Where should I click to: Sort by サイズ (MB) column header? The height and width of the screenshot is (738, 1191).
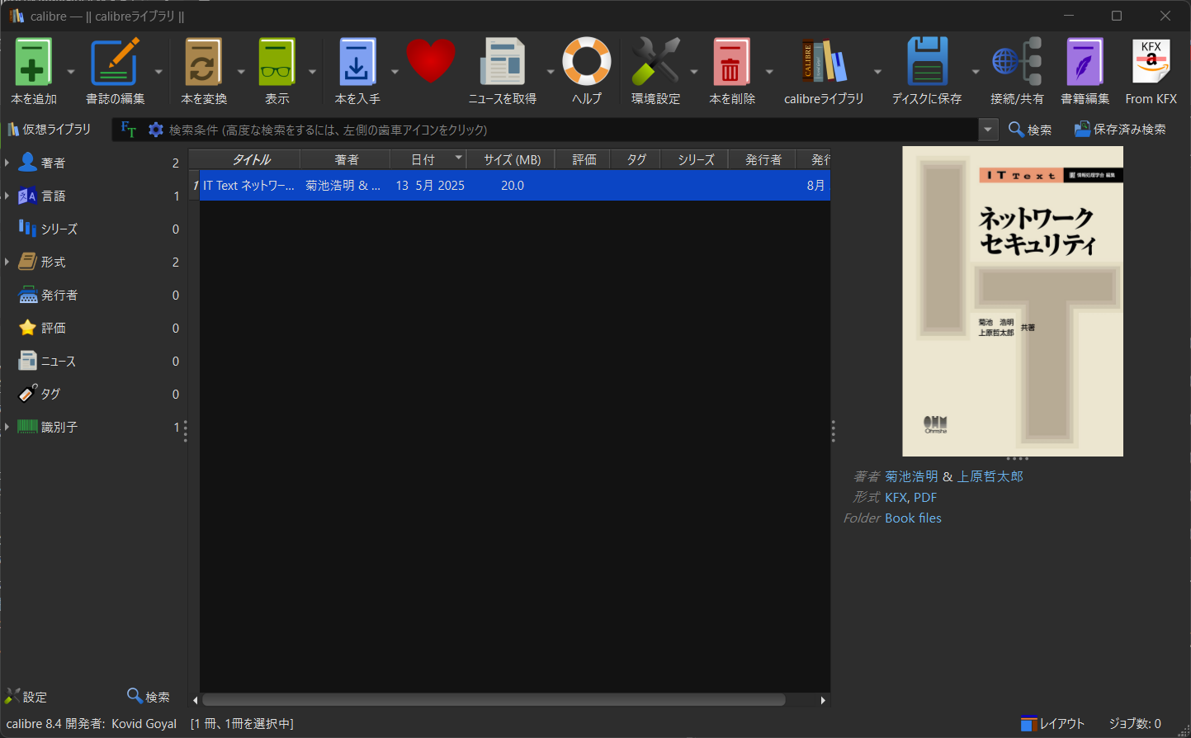point(511,159)
